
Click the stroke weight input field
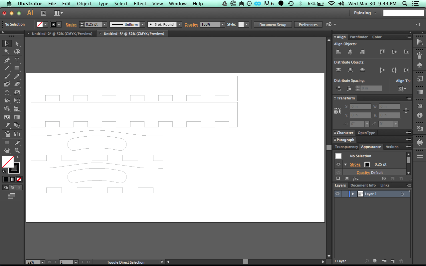93,25
